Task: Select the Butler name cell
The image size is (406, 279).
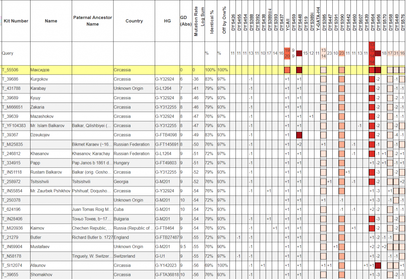Action: click(36, 237)
